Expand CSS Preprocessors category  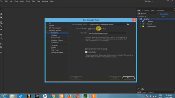[46, 28]
